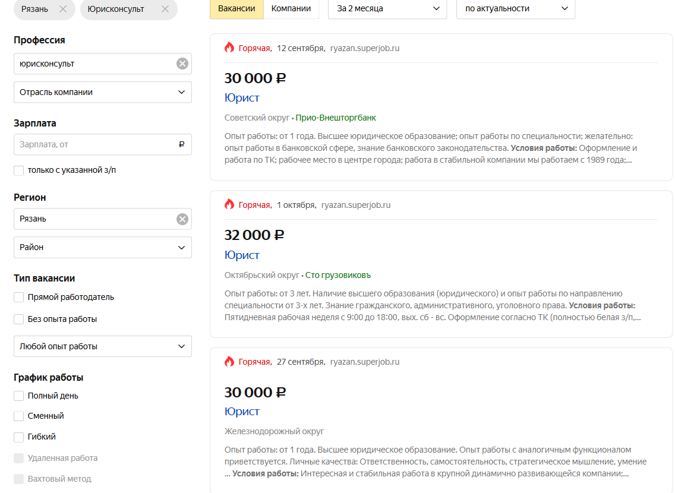Screen dimensions: 675x493
Task: Expand the Район dropdown
Action: pos(103,247)
